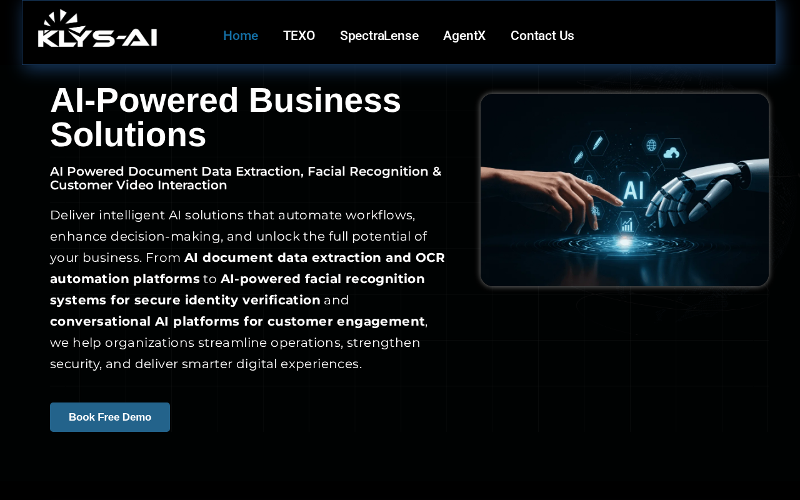
Task: Click the Book Free Demo button
Action: [x=110, y=417]
